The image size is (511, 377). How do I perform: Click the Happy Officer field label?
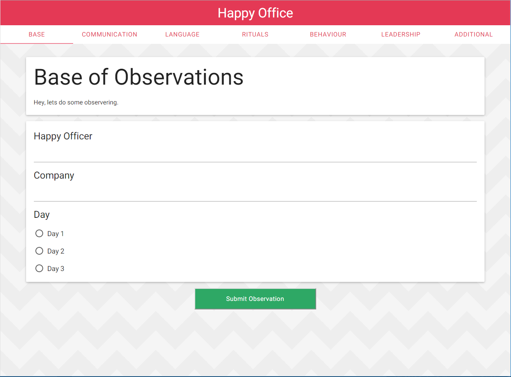pyautogui.click(x=63, y=136)
